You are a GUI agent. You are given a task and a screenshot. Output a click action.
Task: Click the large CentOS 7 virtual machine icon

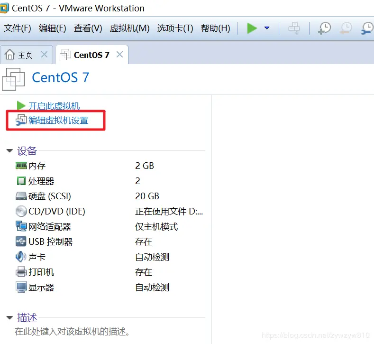(13, 79)
